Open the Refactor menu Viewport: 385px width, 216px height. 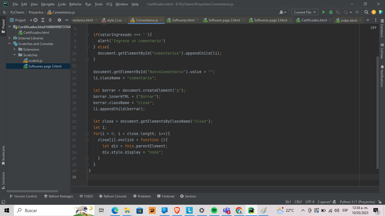click(x=76, y=4)
